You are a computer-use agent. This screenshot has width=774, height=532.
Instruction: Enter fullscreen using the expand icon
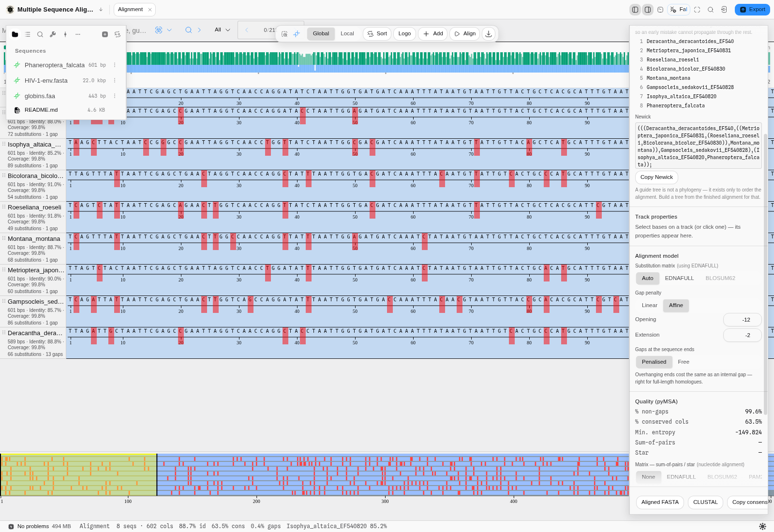pos(697,10)
